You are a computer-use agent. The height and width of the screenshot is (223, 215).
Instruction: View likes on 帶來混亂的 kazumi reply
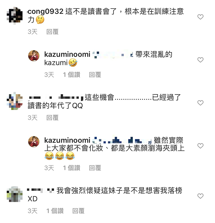tap(72, 75)
